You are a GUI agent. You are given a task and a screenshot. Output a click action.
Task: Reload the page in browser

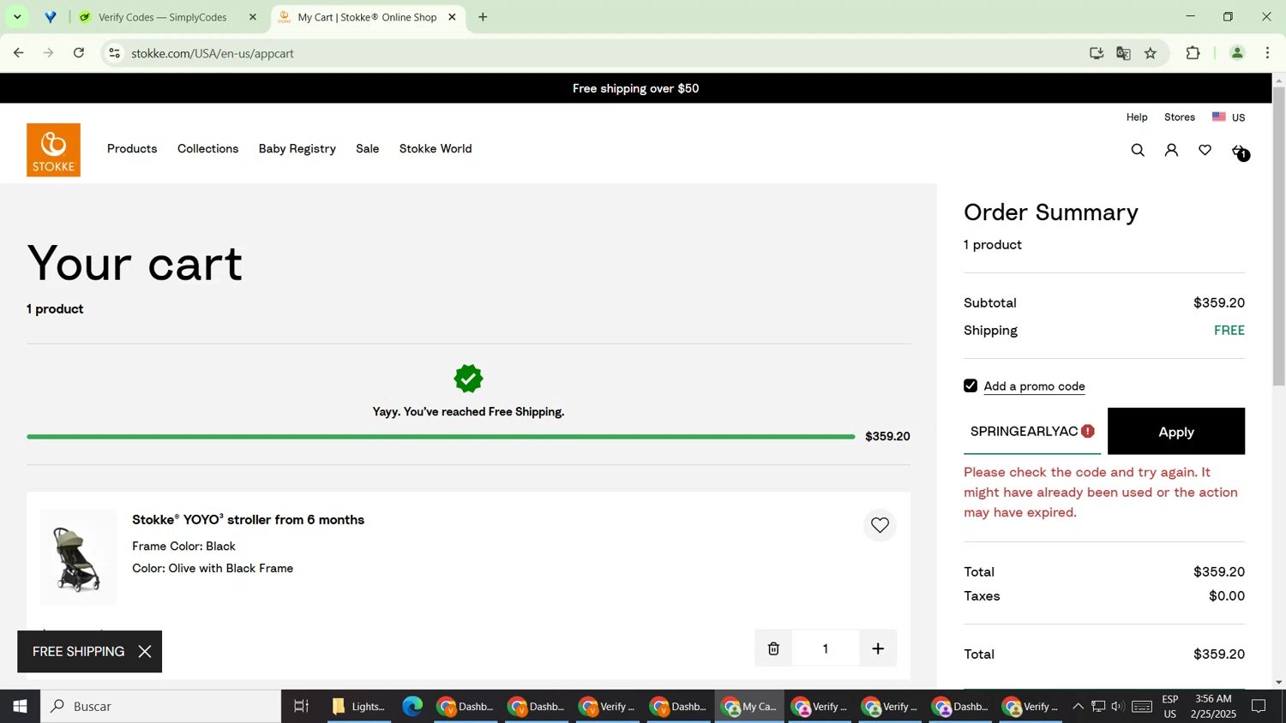pos(79,53)
